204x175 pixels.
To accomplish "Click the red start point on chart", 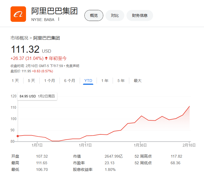I will tap(18, 136).
